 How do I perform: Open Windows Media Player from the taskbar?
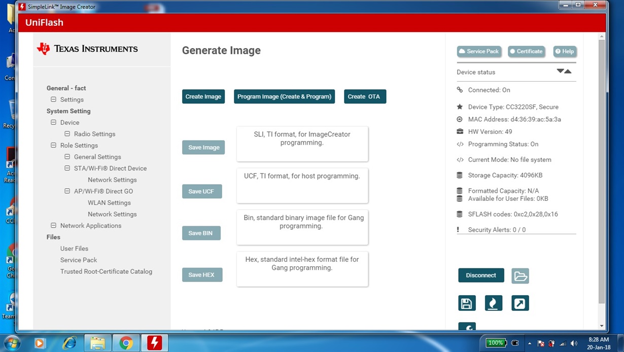point(40,343)
